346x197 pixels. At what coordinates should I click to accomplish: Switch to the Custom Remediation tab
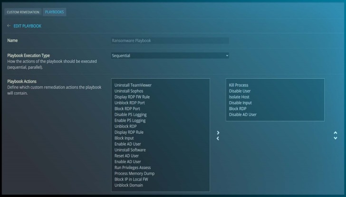point(23,12)
